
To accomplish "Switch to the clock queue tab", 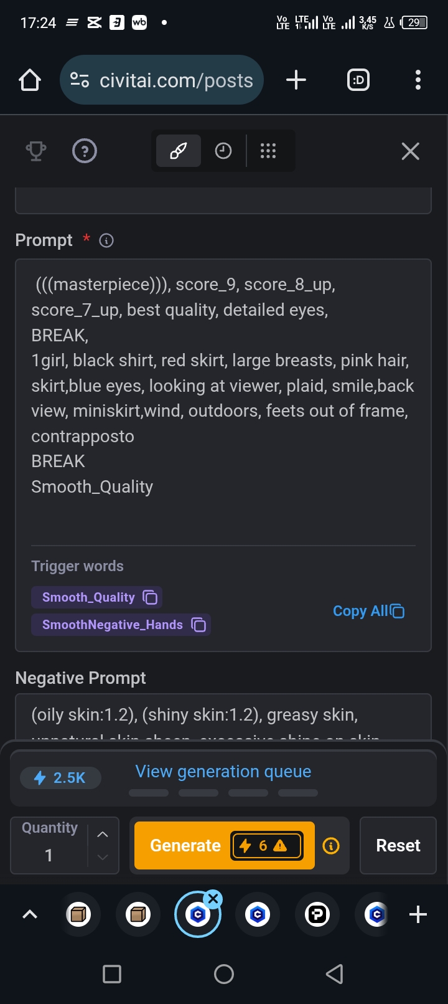I will tap(223, 151).
